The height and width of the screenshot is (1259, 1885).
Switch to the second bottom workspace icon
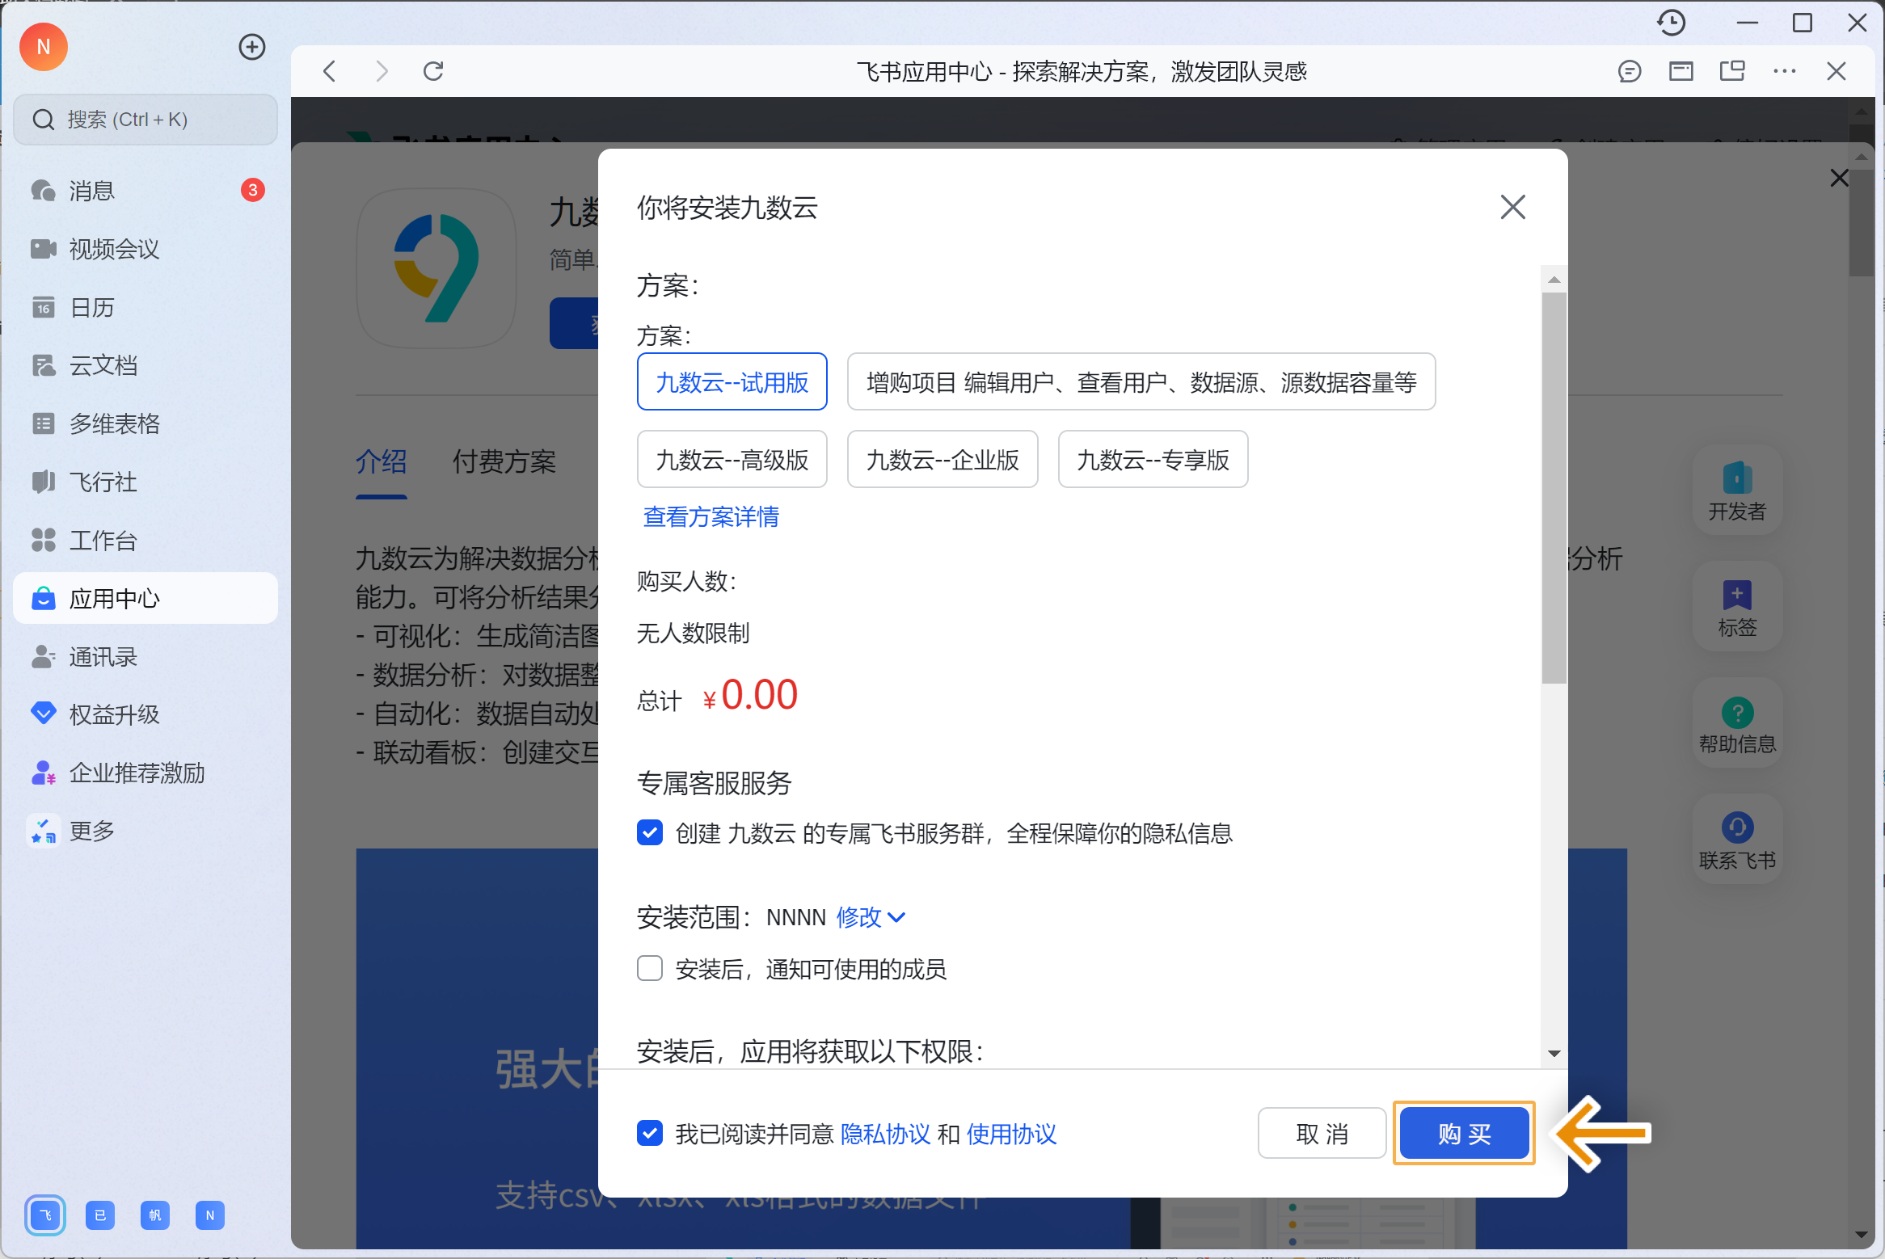100,1215
